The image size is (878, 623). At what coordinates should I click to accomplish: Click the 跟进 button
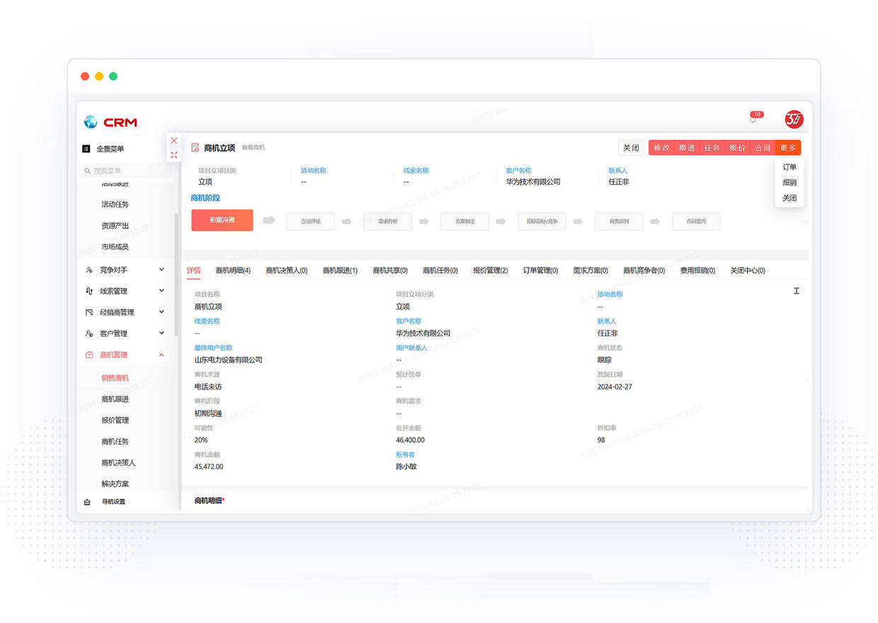[687, 148]
